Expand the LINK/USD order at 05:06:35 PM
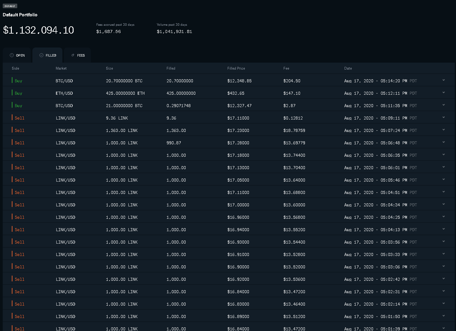The height and width of the screenshot is (331, 456). [x=443, y=155]
